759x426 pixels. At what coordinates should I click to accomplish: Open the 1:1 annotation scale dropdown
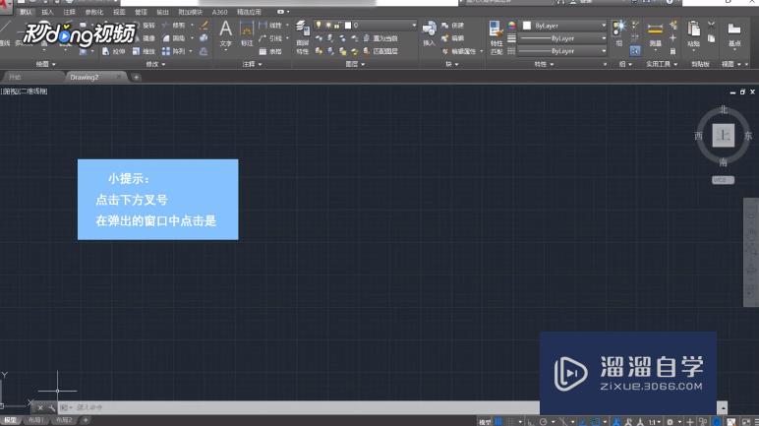655,422
